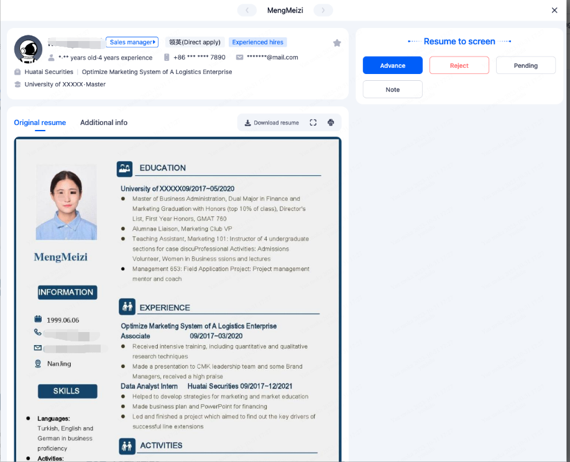Click the 'Resume to screen' heading
The height and width of the screenshot is (462, 570).
pos(459,42)
